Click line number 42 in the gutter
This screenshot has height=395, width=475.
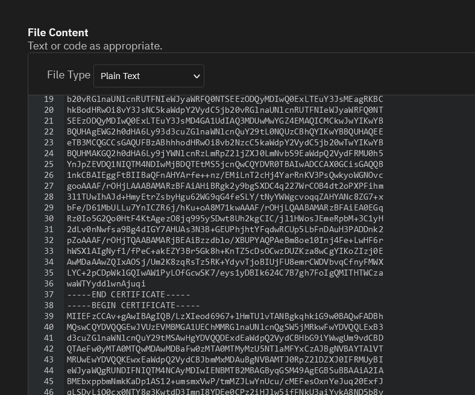point(49,349)
